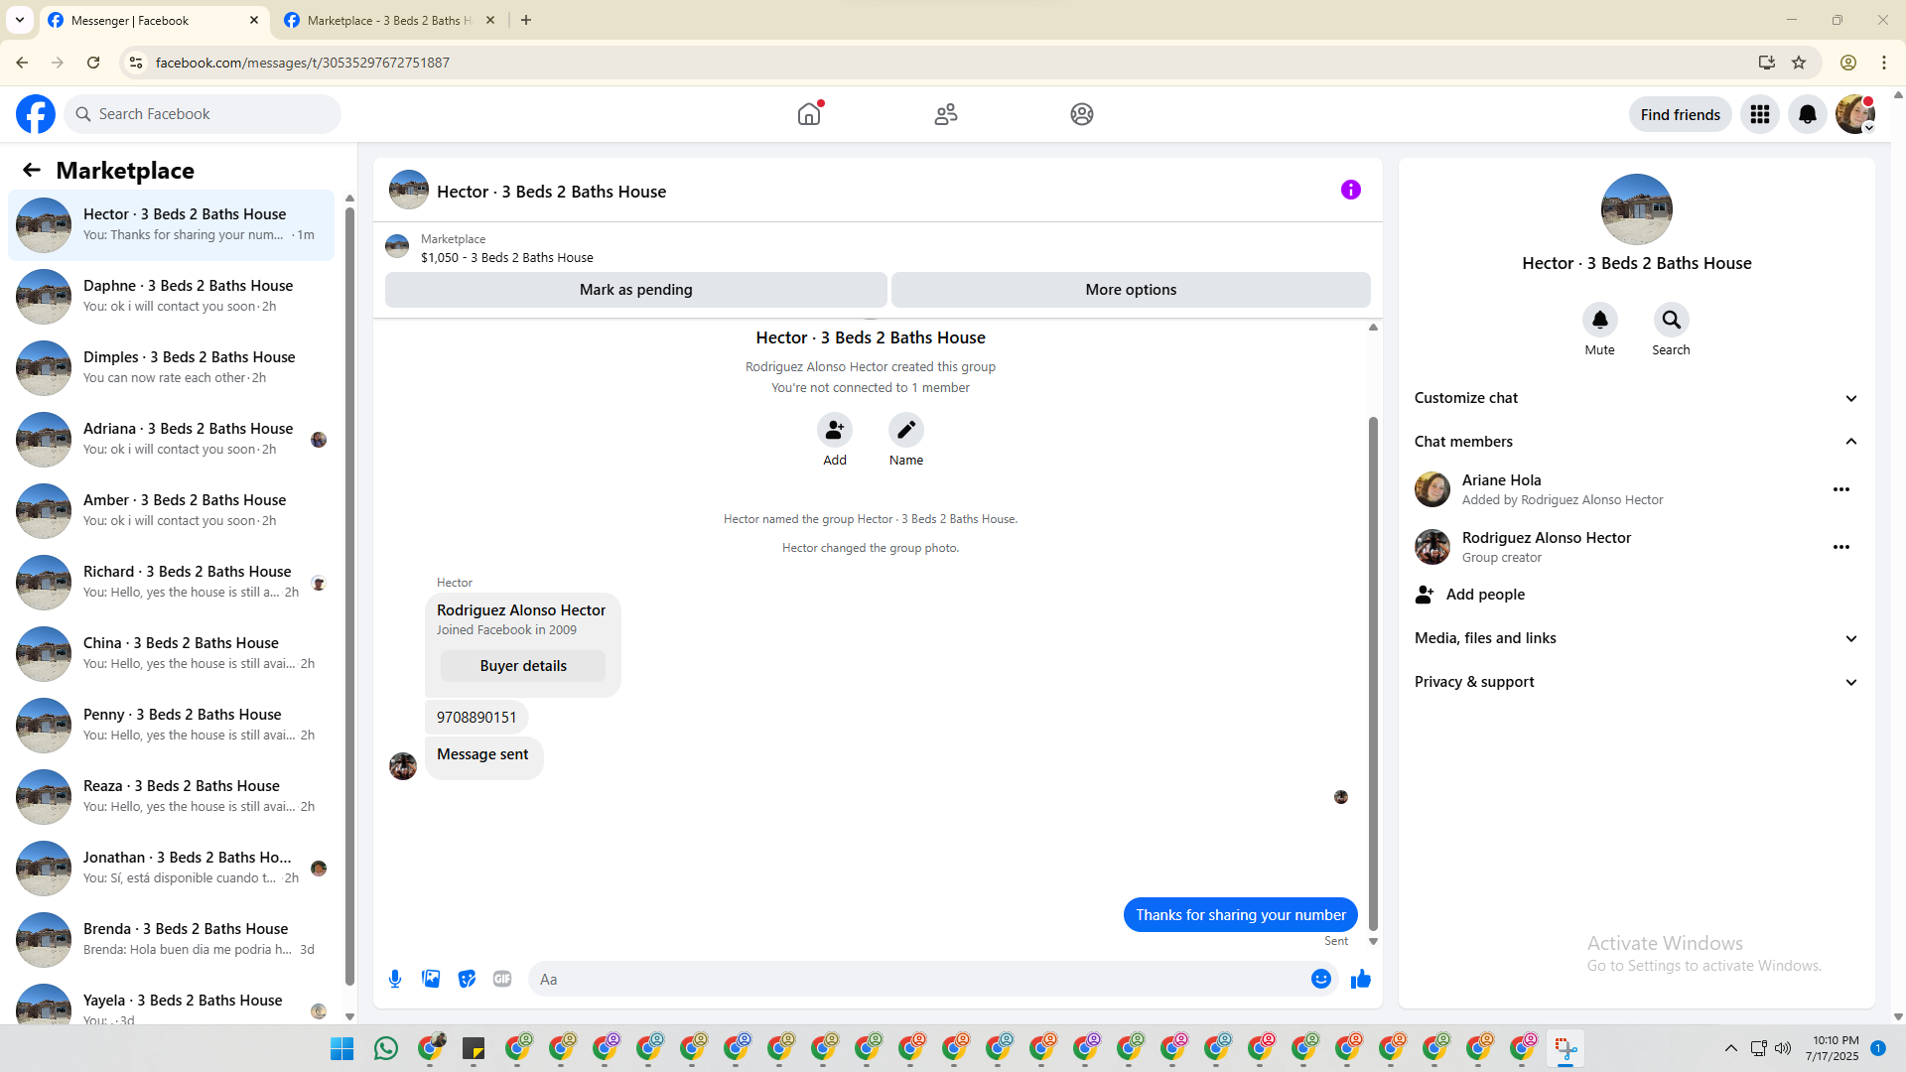Expand the Customize chat section
This screenshot has height=1072, width=1906.
pos(1636,398)
